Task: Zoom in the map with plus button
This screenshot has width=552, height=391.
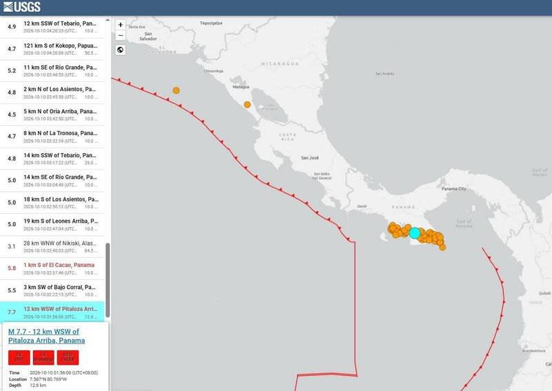Action: pos(120,25)
